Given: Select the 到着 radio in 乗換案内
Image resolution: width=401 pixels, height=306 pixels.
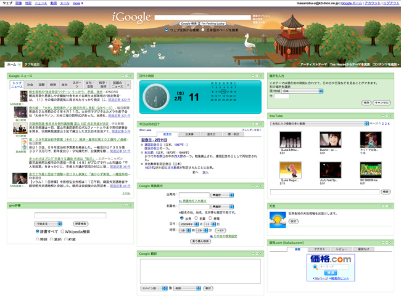Looking at the screenshot, I should pyautogui.click(x=196, y=218).
